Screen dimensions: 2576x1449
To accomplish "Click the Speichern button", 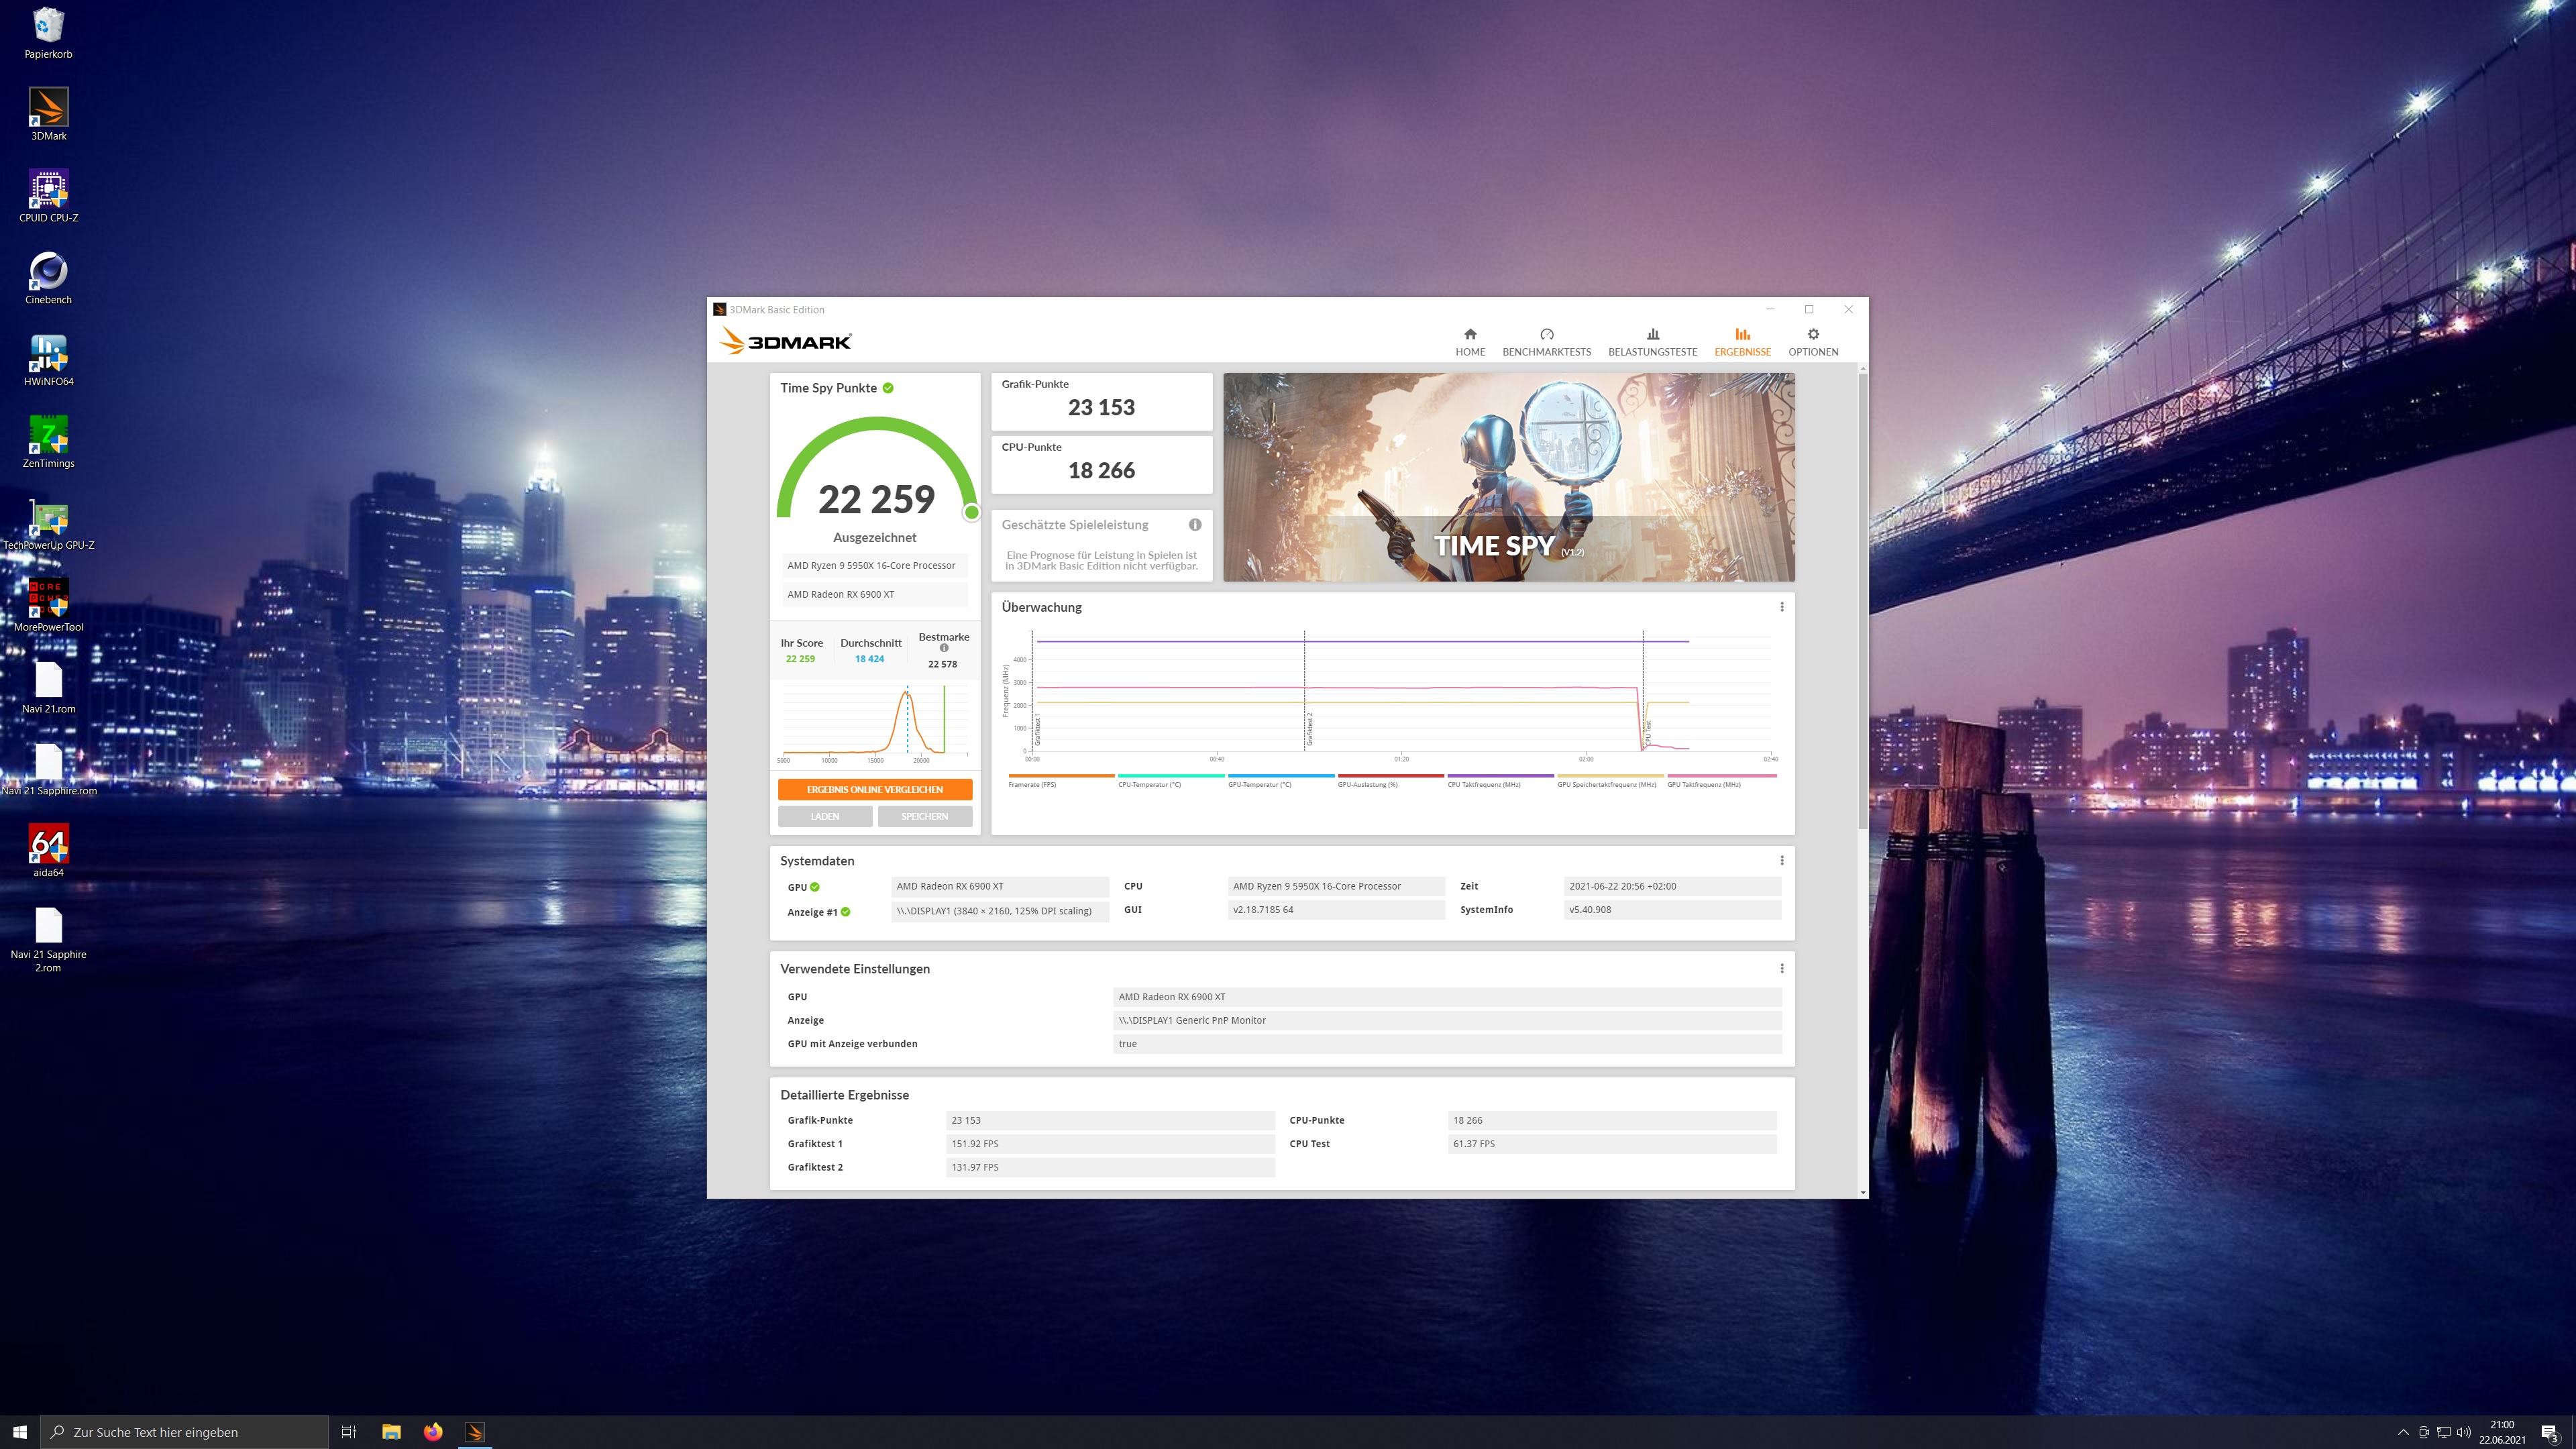I will point(924,816).
